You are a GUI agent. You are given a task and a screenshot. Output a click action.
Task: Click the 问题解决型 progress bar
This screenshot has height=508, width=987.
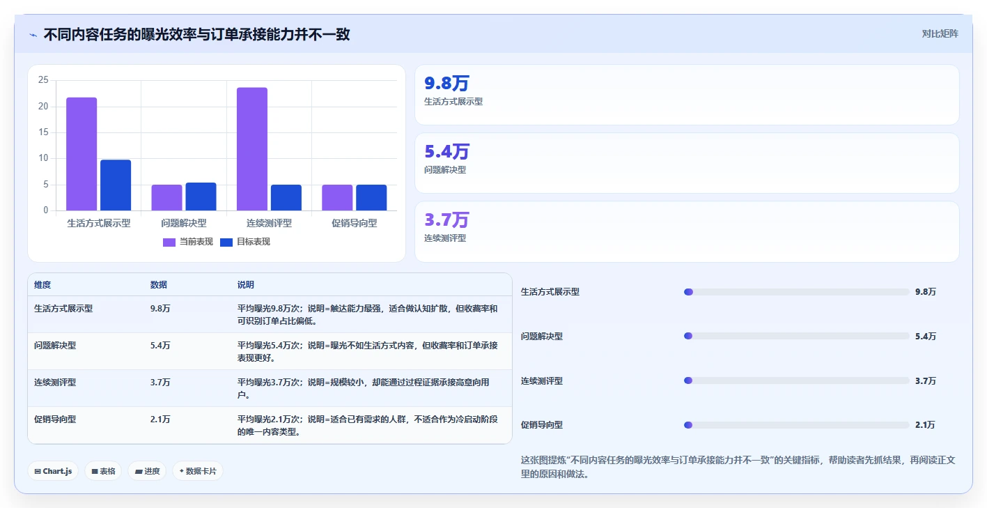pyautogui.click(x=797, y=336)
